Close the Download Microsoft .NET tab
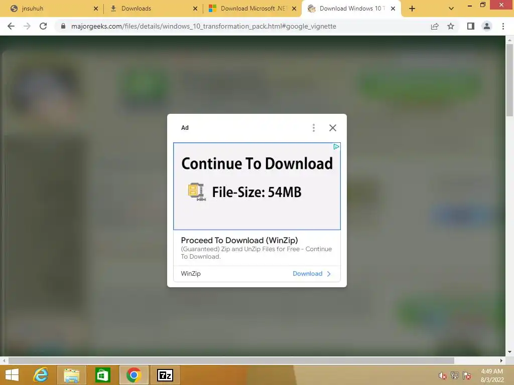The image size is (514, 385). (x=294, y=9)
